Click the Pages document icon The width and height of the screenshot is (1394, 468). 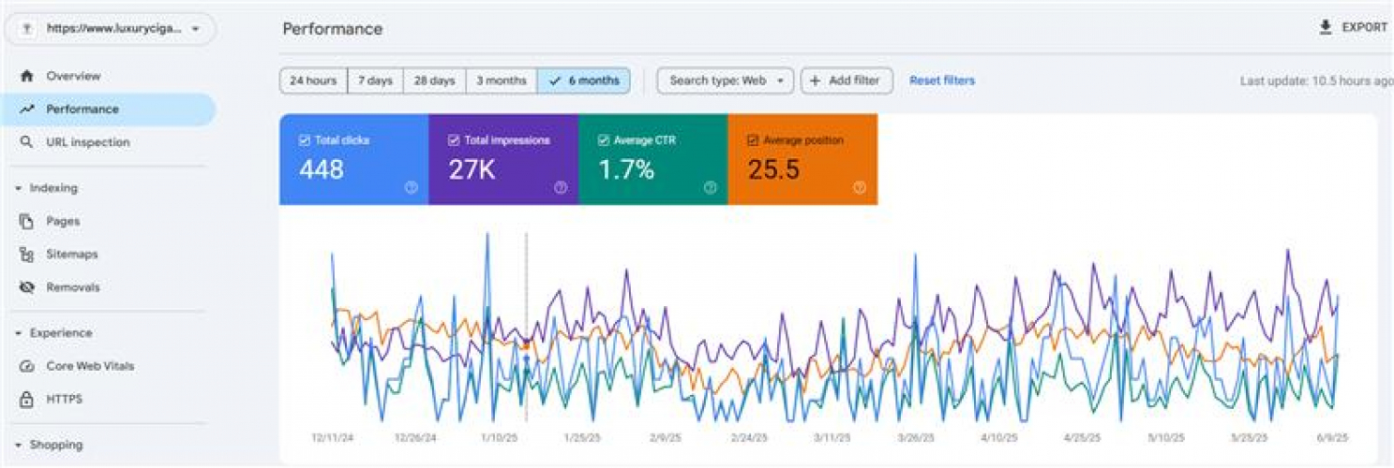(27, 222)
